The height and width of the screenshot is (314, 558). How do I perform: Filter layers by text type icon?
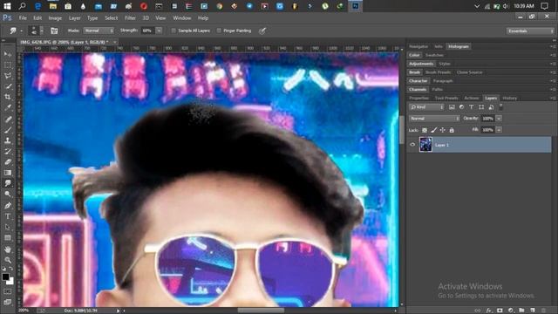(x=471, y=107)
